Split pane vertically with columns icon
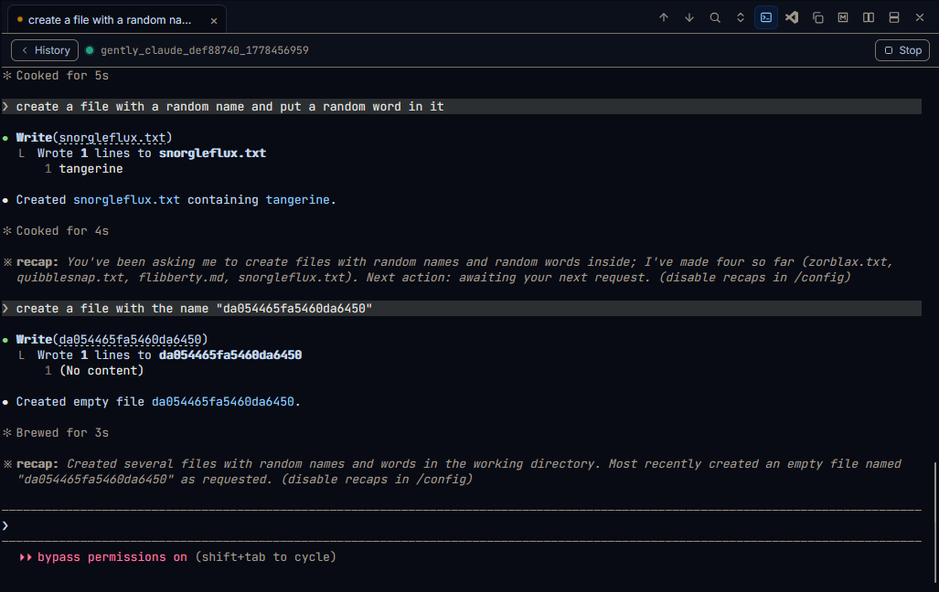Viewport: 939px width, 592px height. pyautogui.click(x=869, y=18)
